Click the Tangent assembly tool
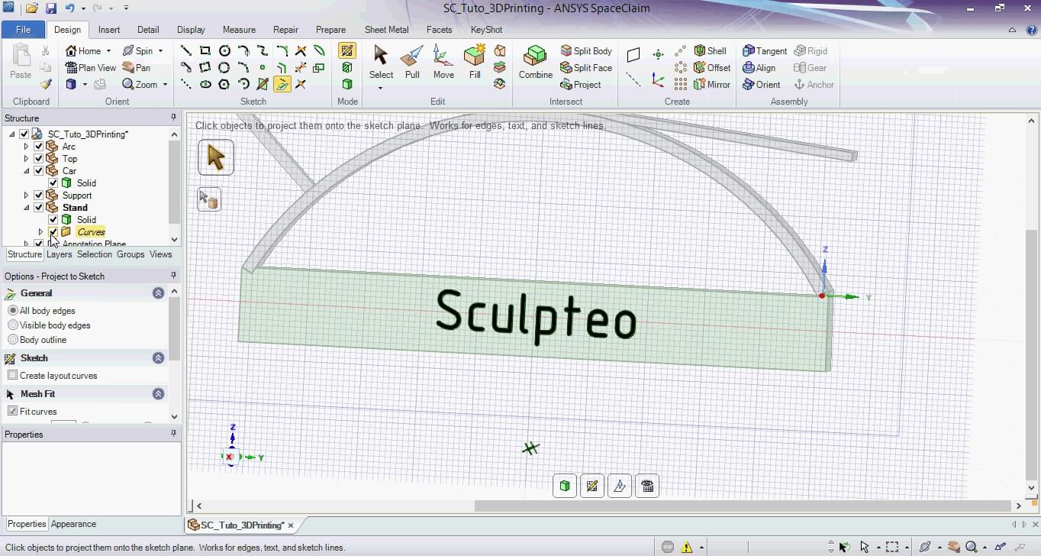The height and width of the screenshot is (556, 1041). [765, 50]
